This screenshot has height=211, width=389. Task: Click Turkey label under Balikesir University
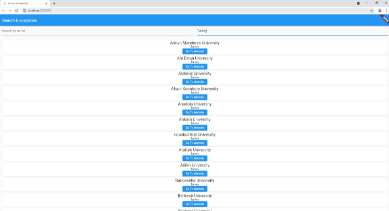click(x=195, y=199)
